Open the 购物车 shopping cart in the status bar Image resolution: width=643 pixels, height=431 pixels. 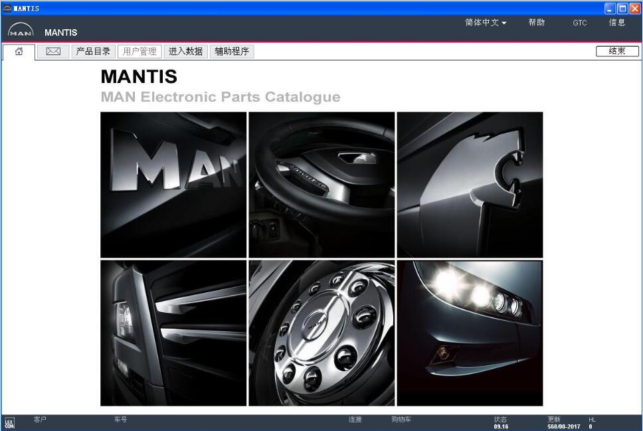point(399,420)
